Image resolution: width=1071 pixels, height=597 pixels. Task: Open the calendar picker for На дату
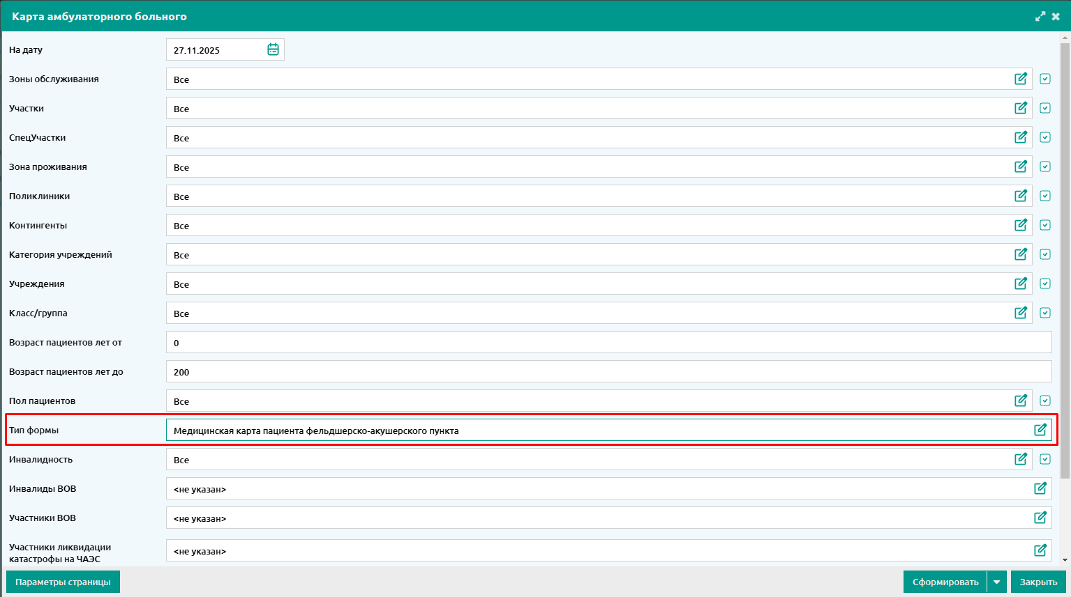(273, 49)
